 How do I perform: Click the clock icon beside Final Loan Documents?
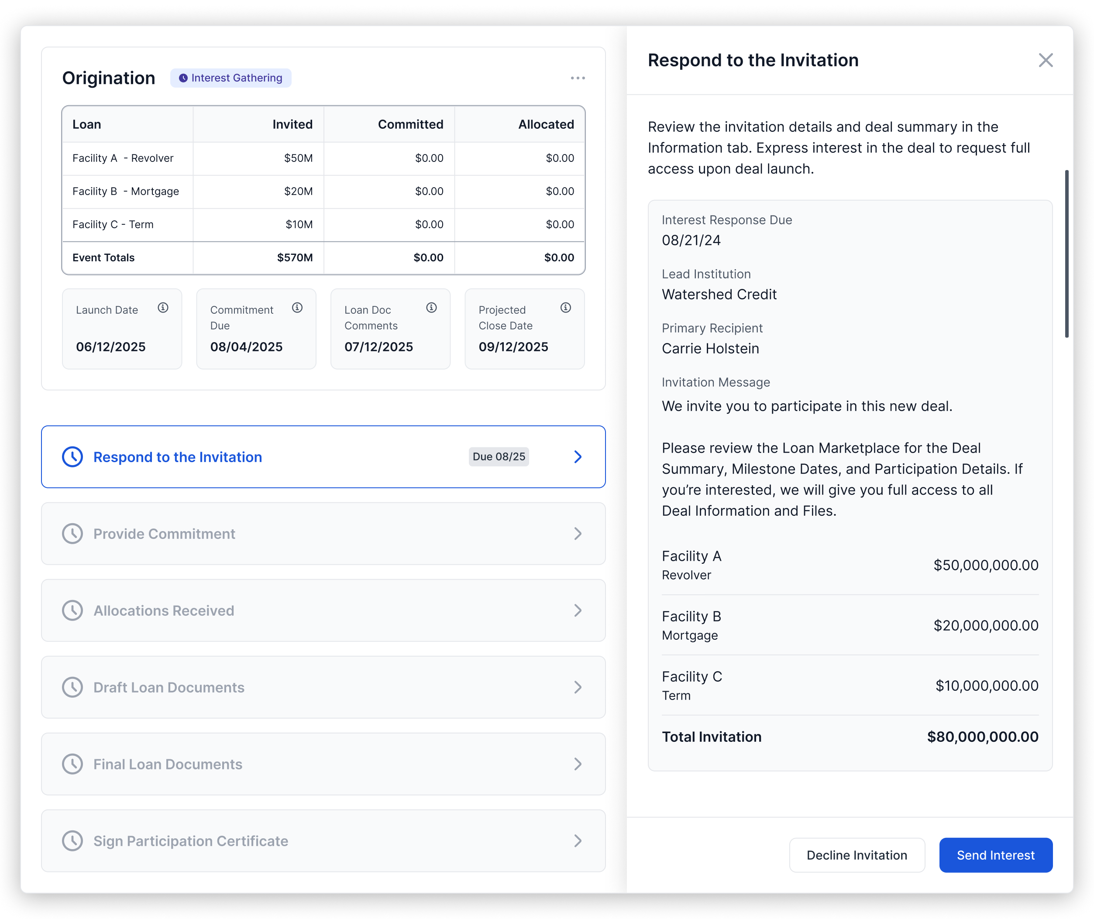[x=72, y=764]
